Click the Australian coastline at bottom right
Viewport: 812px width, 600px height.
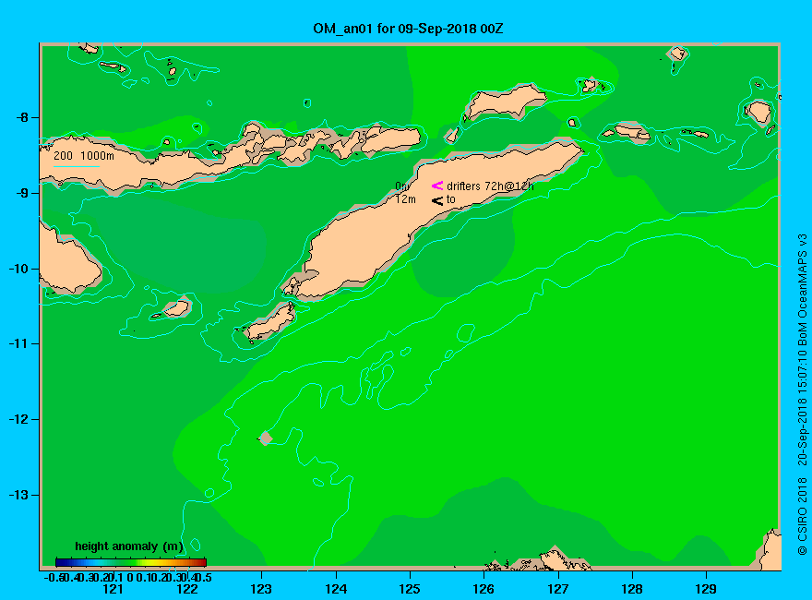click(x=769, y=549)
